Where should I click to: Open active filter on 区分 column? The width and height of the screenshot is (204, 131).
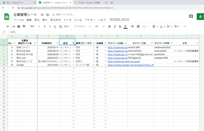(x=73, y=43)
